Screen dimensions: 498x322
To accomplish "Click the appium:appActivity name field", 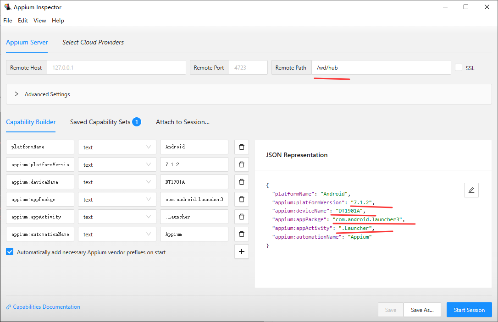I will [40, 217].
